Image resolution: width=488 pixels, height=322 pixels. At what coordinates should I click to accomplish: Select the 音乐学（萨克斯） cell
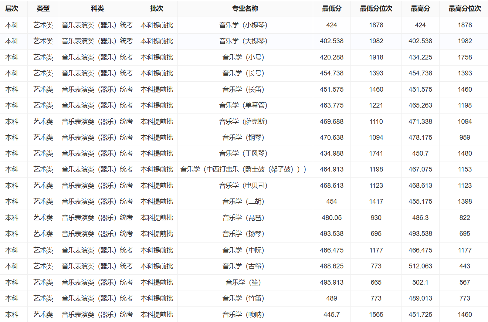pos(245,122)
